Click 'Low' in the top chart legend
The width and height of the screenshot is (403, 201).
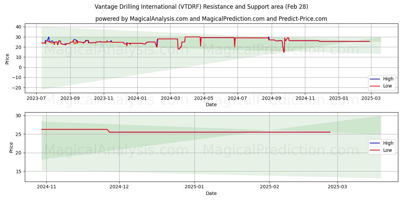(388, 86)
